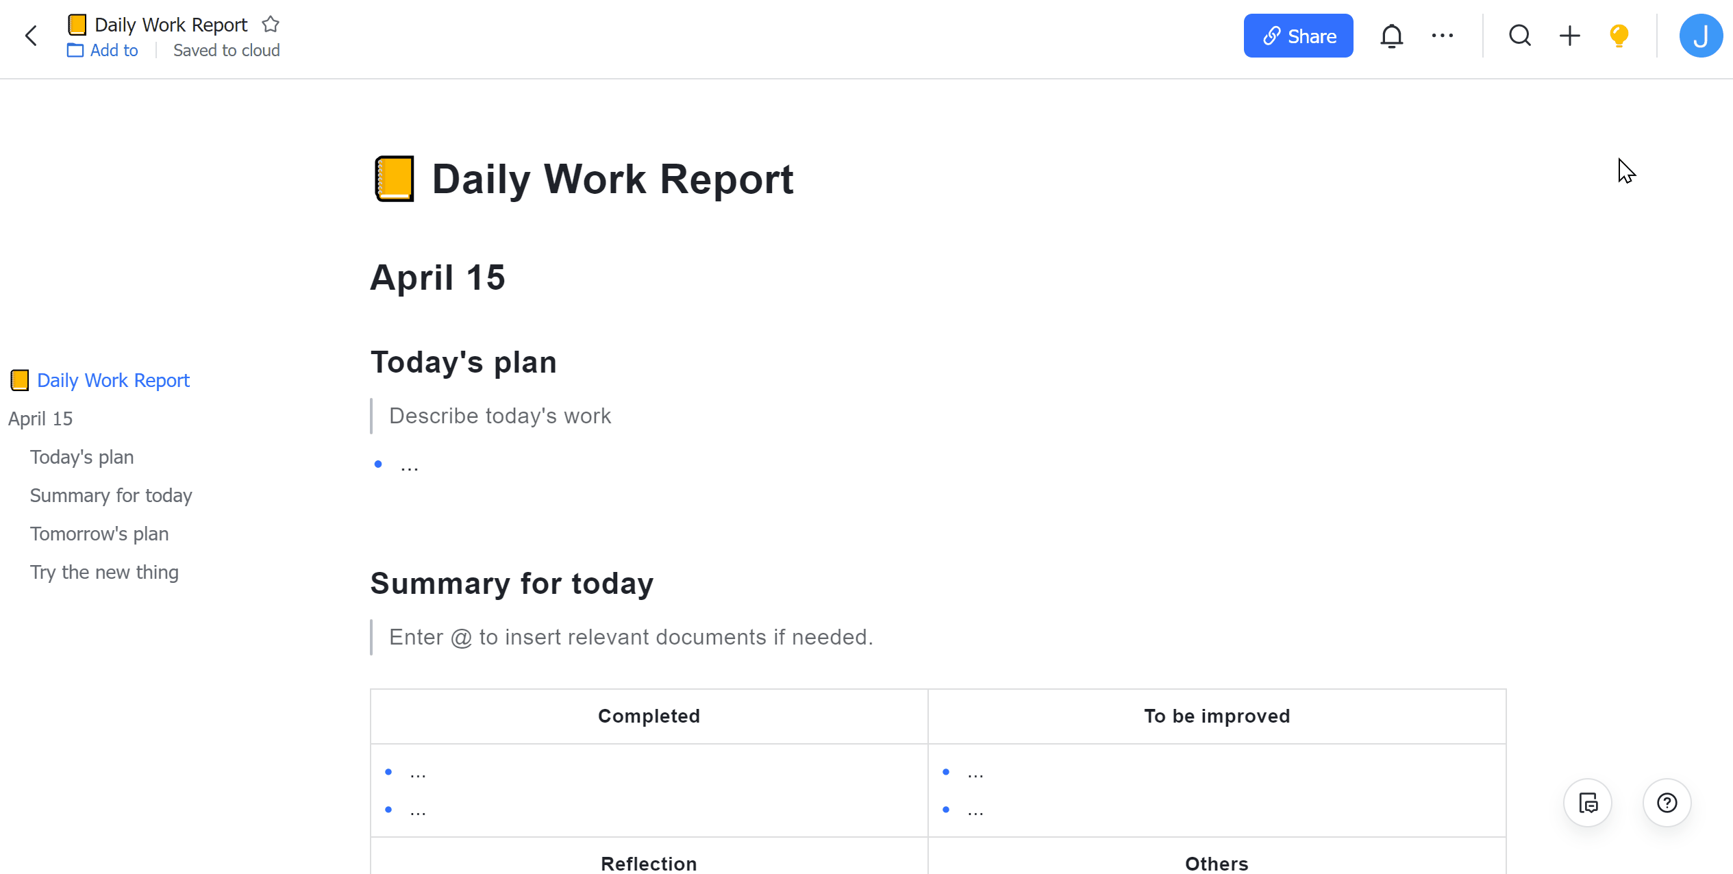Go to Today's plan outline item
1733x874 pixels.
tap(82, 457)
